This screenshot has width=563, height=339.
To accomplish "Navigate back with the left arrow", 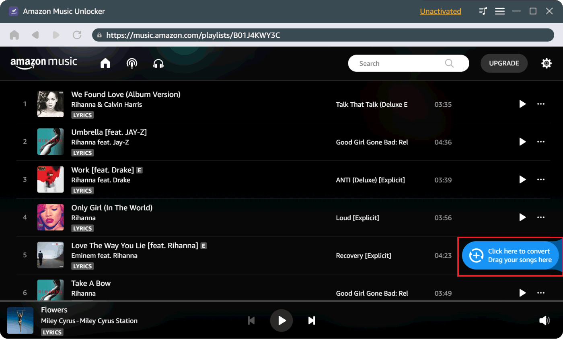I will coord(35,35).
